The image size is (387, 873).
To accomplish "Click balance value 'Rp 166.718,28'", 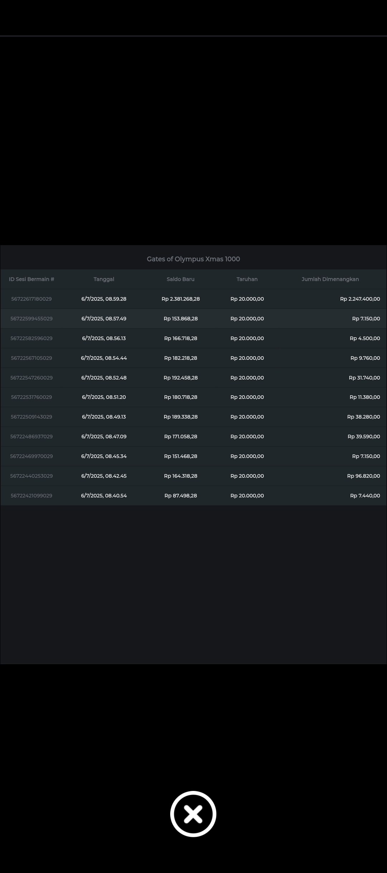I will pyautogui.click(x=181, y=338).
